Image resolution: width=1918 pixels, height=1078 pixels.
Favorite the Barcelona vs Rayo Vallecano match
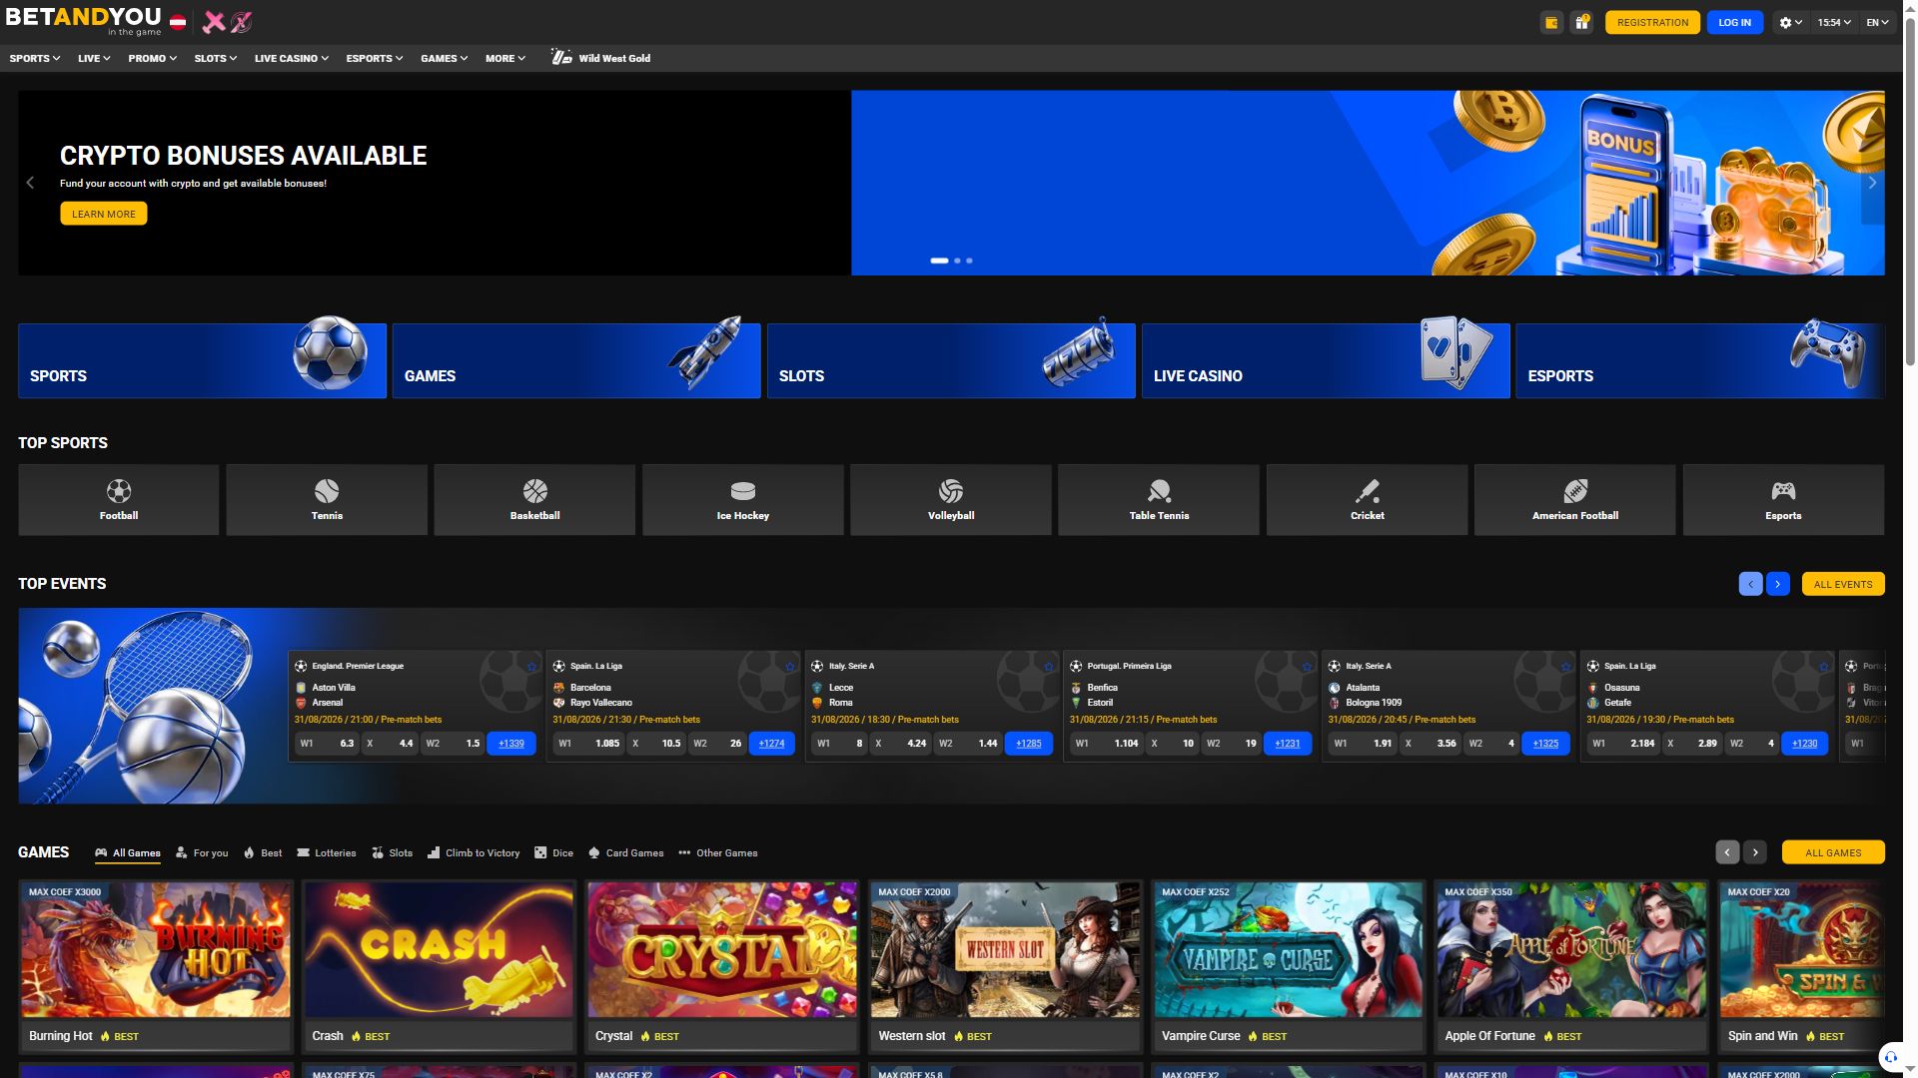(x=790, y=667)
